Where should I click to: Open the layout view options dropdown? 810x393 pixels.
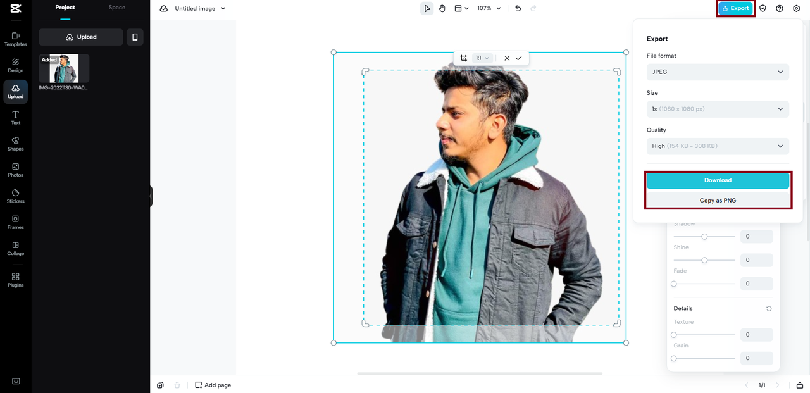click(461, 8)
